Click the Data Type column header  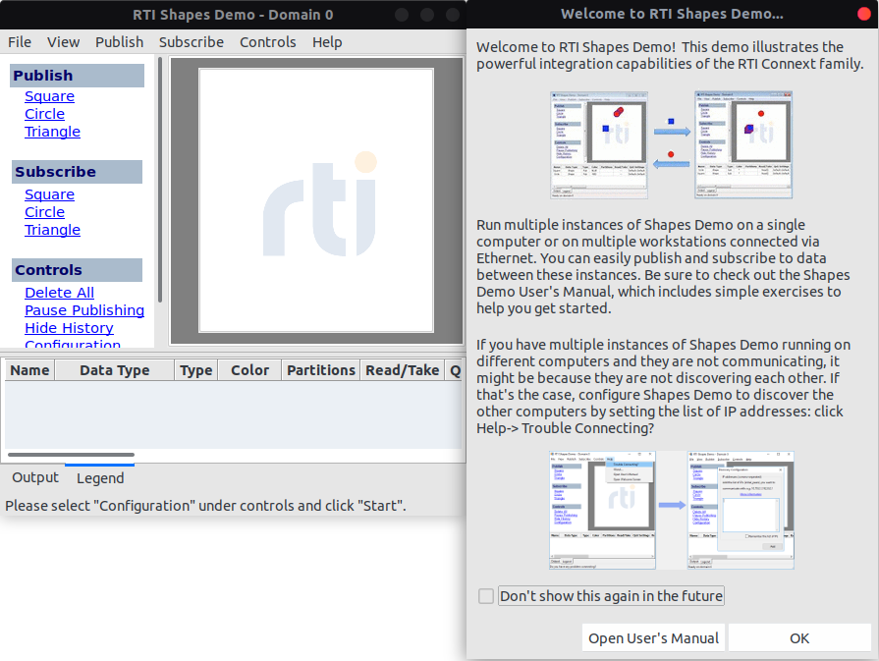(x=114, y=370)
